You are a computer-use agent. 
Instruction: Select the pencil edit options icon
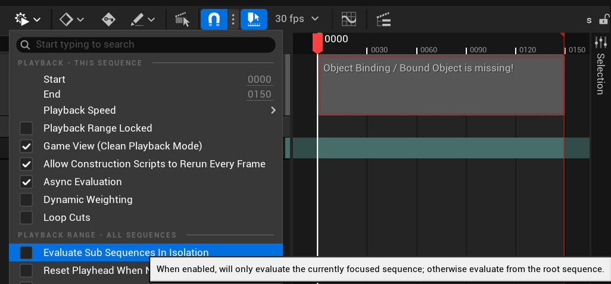(137, 19)
